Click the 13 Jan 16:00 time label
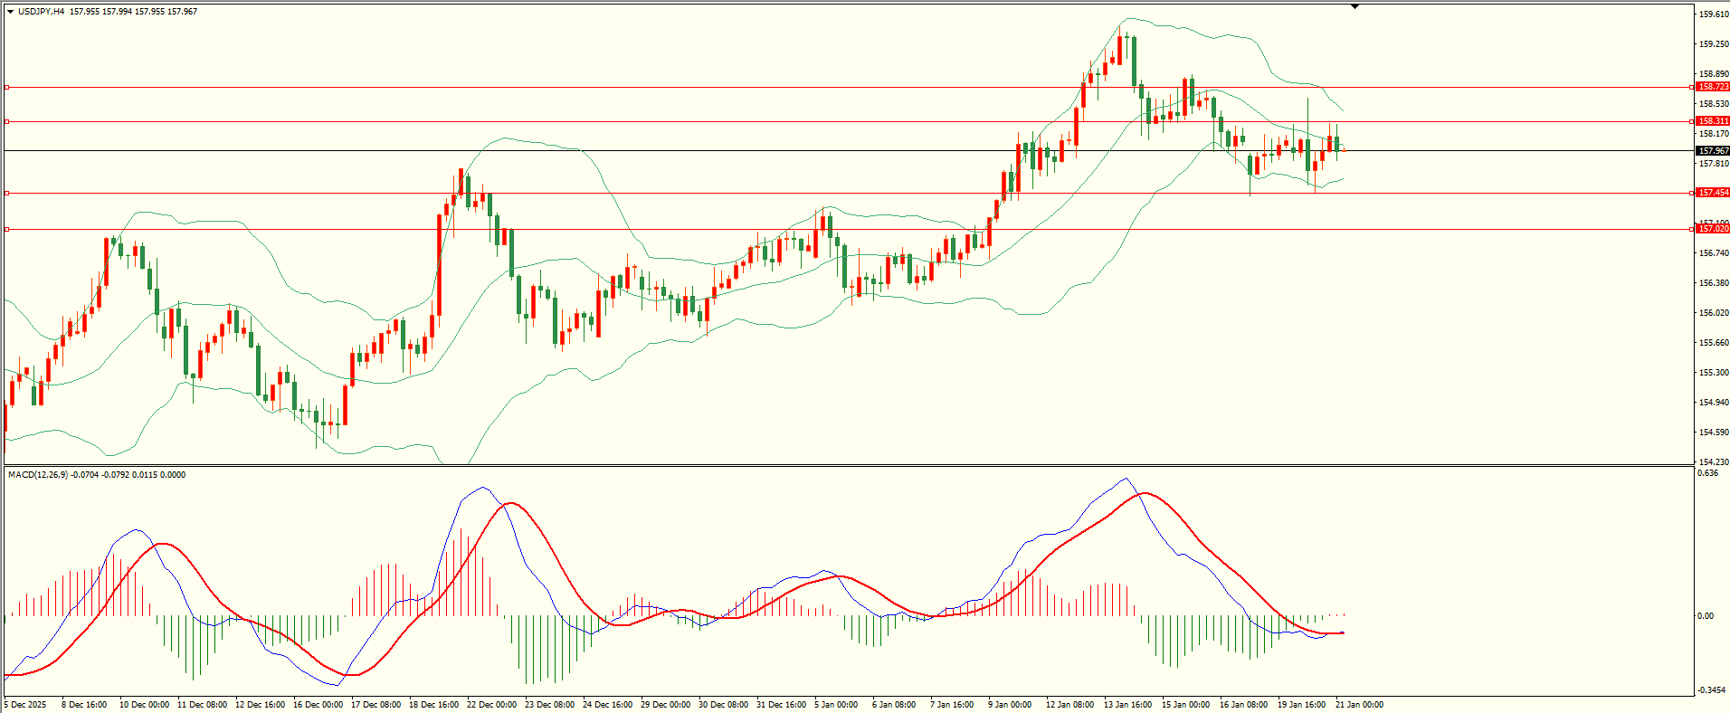 click(x=1127, y=705)
